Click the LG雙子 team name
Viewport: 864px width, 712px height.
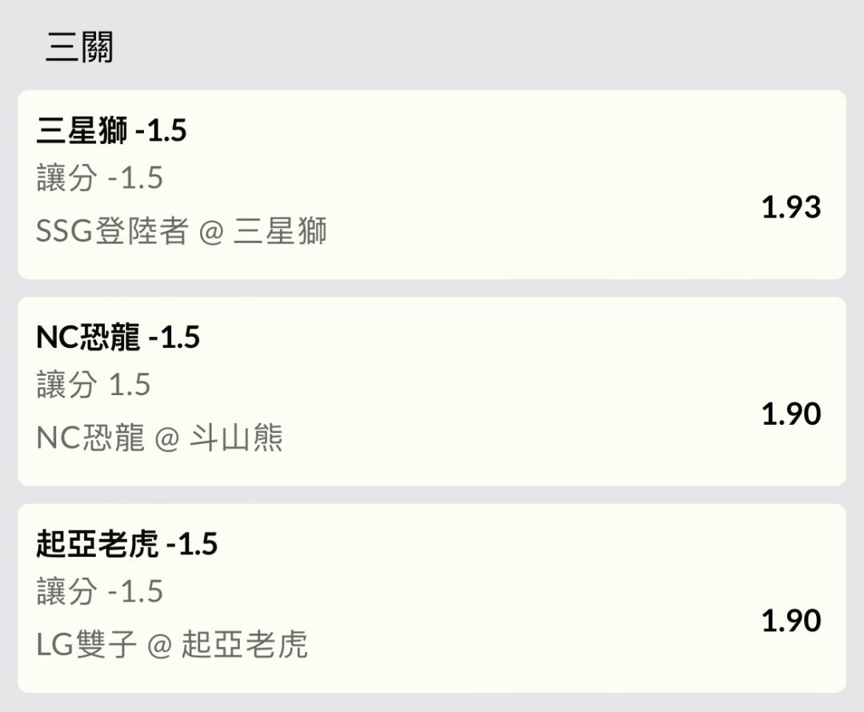[86, 644]
